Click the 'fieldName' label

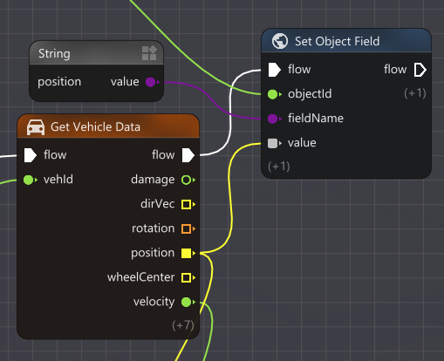[x=316, y=119]
